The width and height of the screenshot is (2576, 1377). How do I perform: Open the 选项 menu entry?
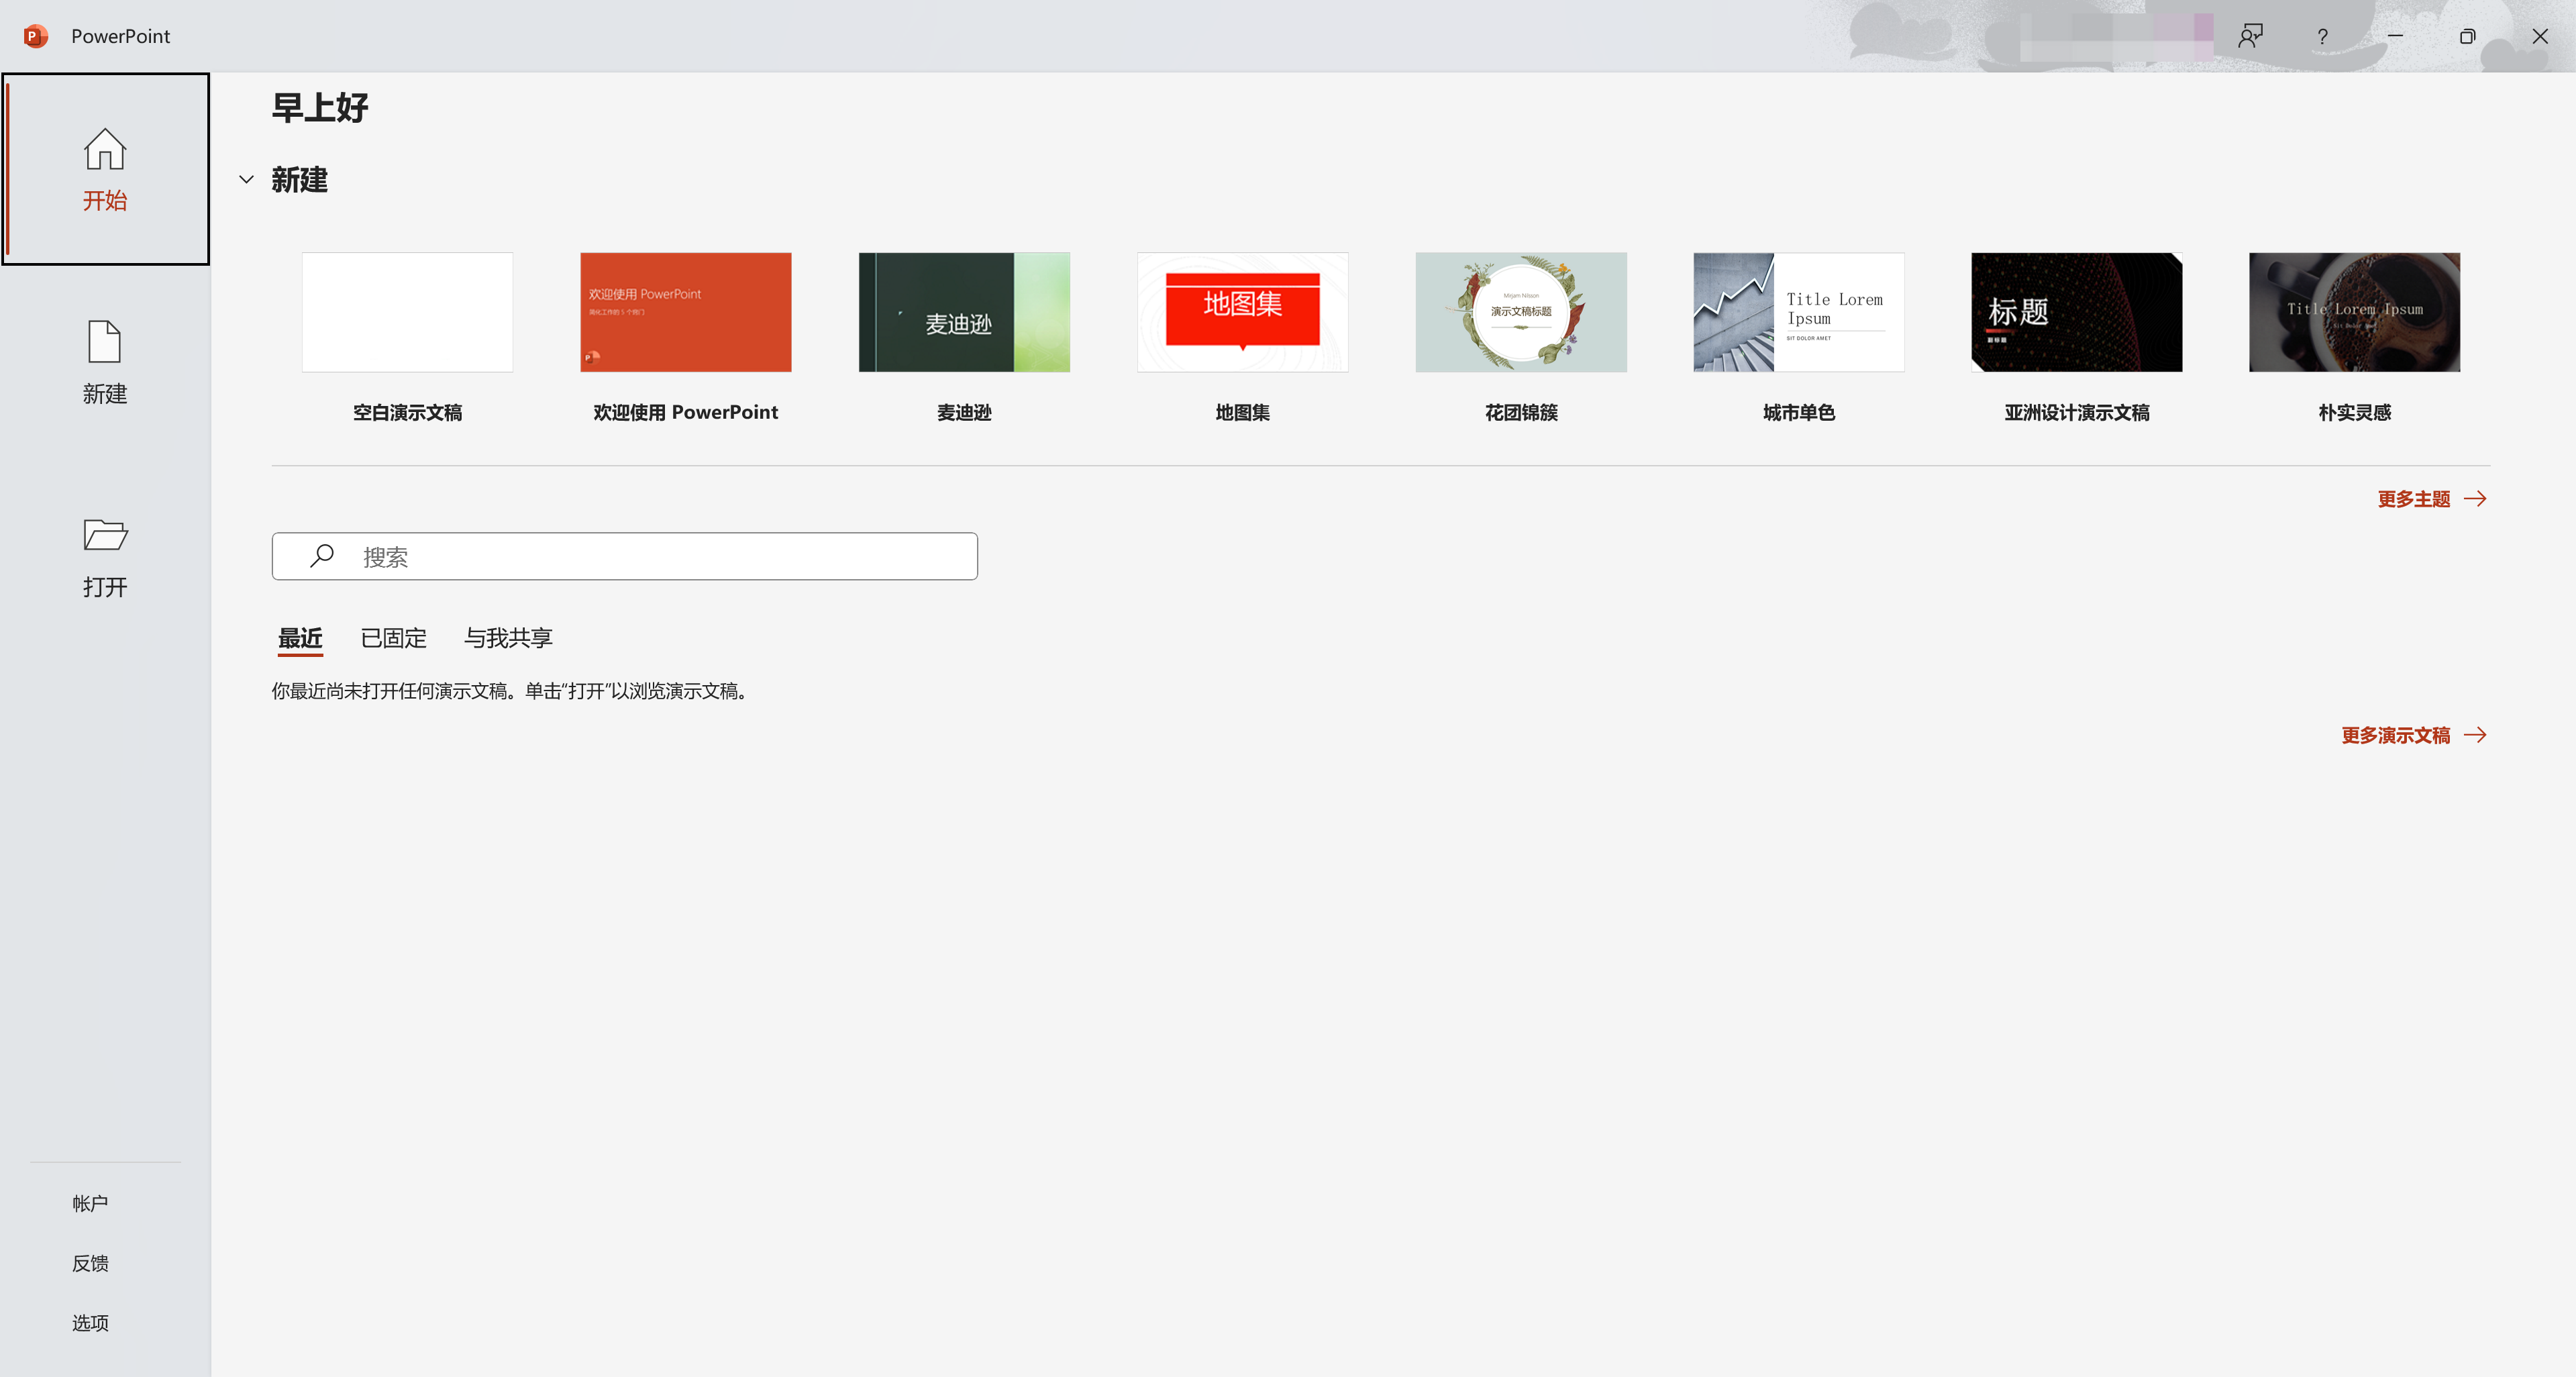[90, 1322]
